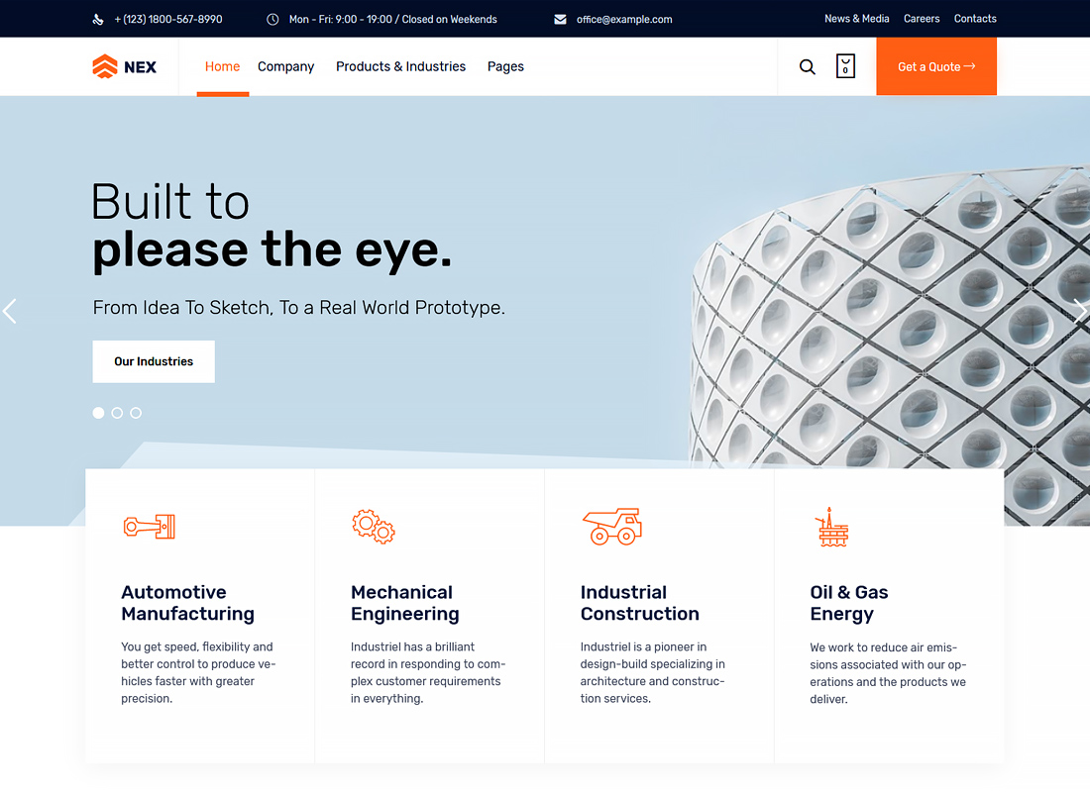Click the NEX logo icon
The image size is (1090, 792).
tap(105, 66)
